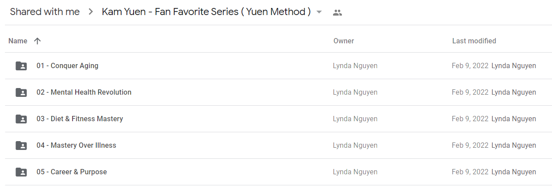The width and height of the screenshot is (552, 188).
Task: Select the 02 - Mental Health Revolution row
Action: (278, 92)
